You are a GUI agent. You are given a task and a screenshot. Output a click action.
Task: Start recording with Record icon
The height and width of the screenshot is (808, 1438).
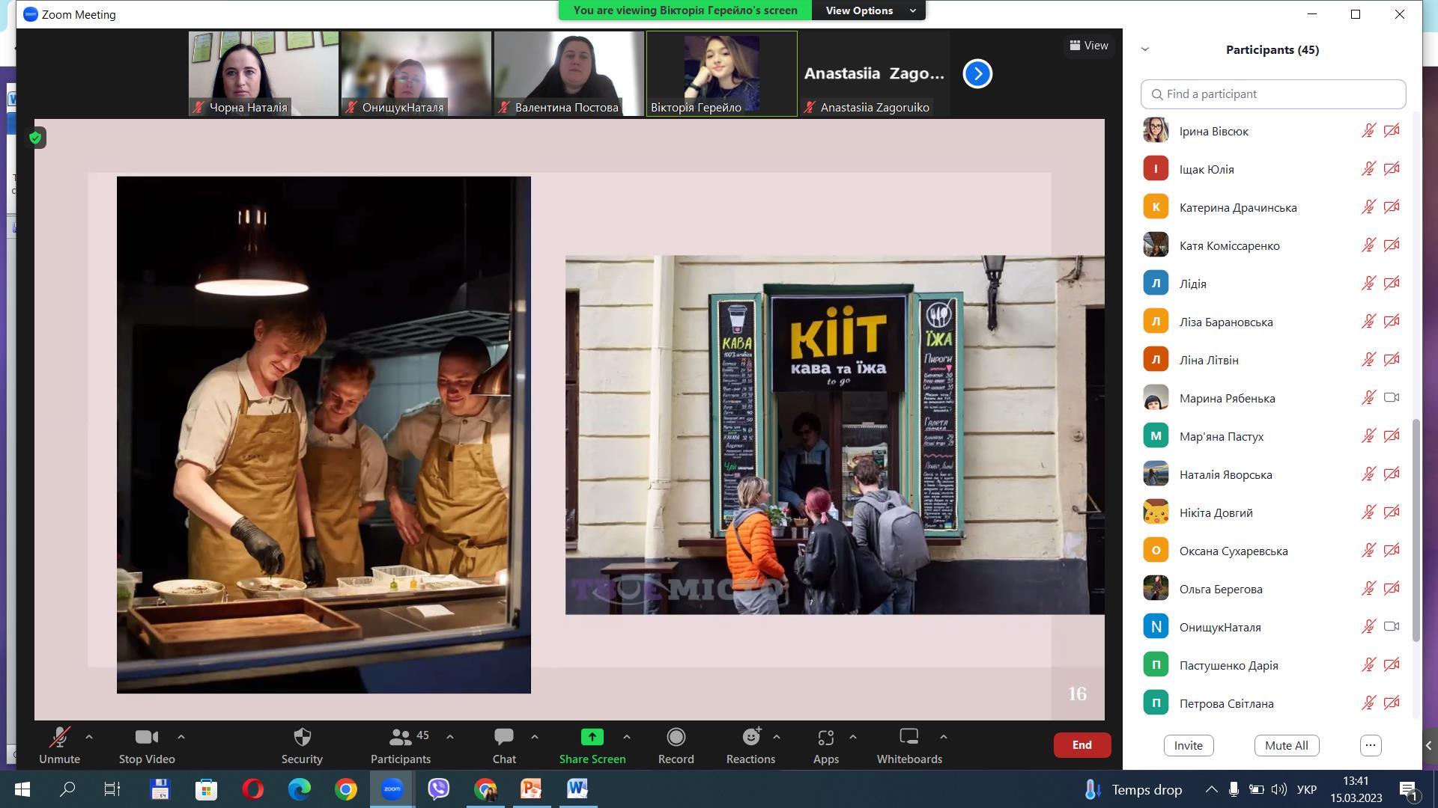676,738
